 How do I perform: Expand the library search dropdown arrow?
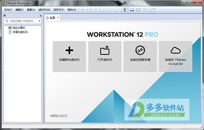[39, 21]
